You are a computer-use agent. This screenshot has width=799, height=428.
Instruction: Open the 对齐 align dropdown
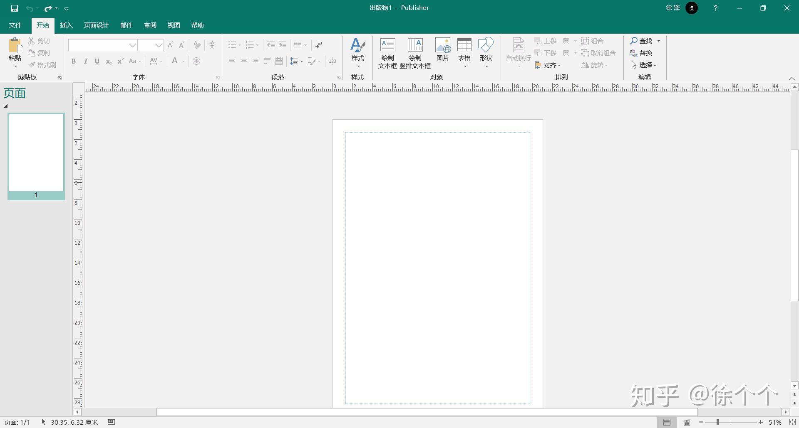pyautogui.click(x=548, y=65)
